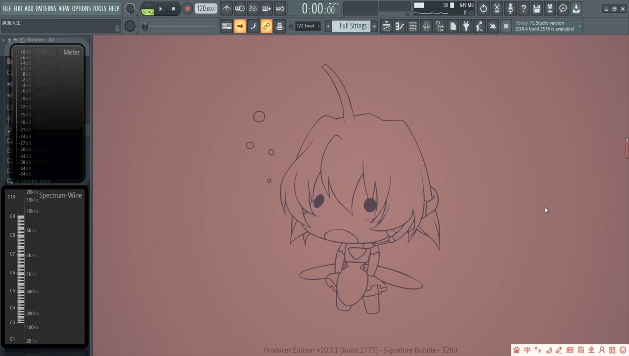Open the ADD menu

point(29,8)
